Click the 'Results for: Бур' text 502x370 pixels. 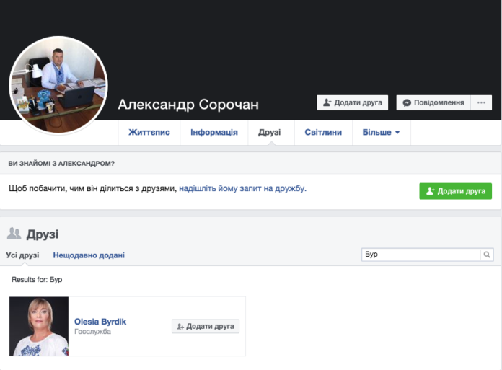(37, 280)
